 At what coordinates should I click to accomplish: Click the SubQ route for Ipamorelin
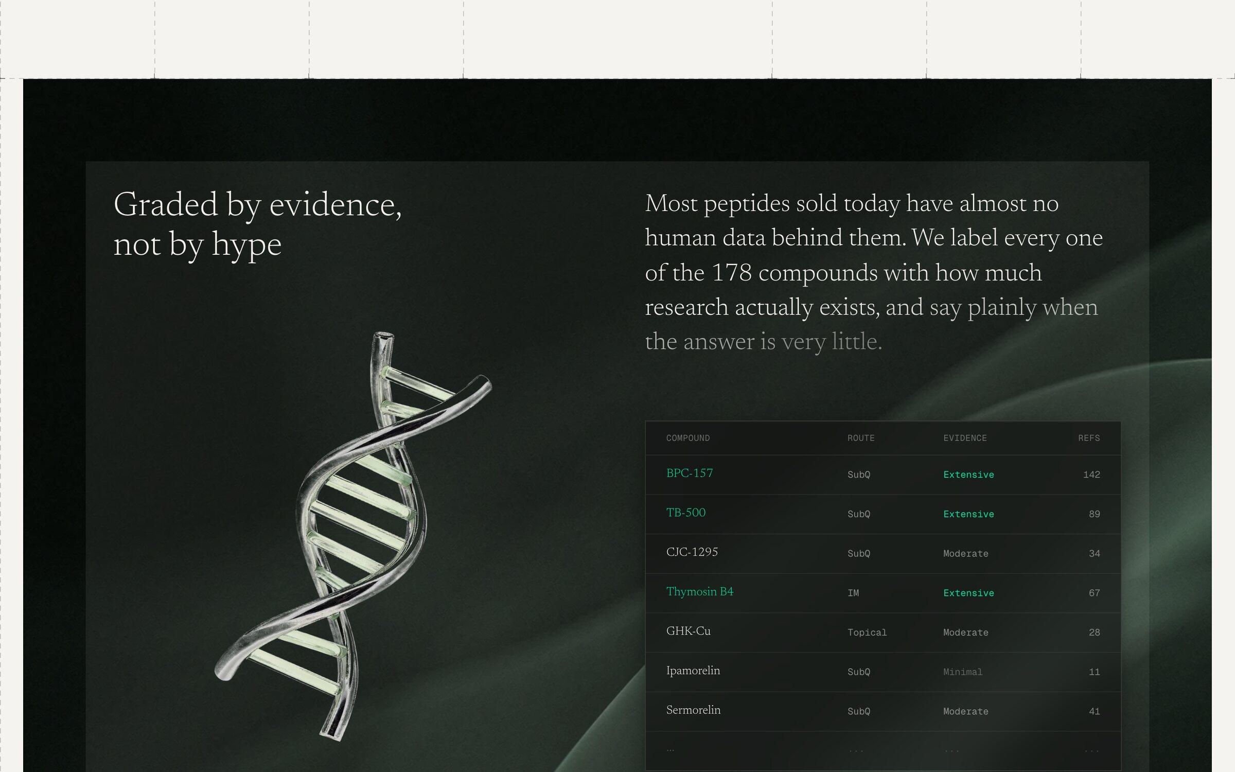859,672
